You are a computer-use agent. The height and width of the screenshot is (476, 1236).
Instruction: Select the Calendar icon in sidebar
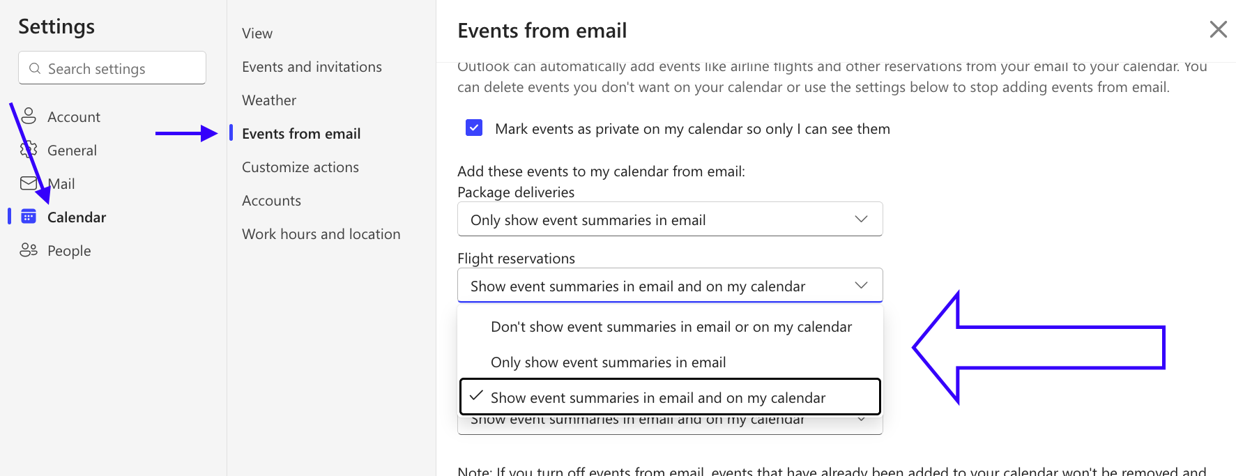point(29,217)
